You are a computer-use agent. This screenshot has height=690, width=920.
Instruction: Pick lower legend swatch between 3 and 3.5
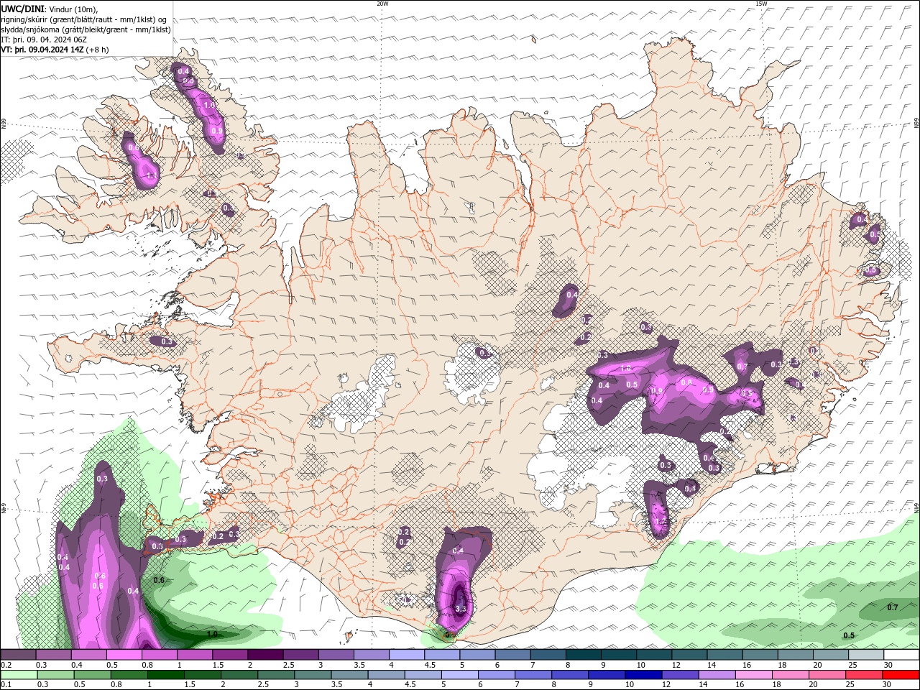[x=313, y=675]
